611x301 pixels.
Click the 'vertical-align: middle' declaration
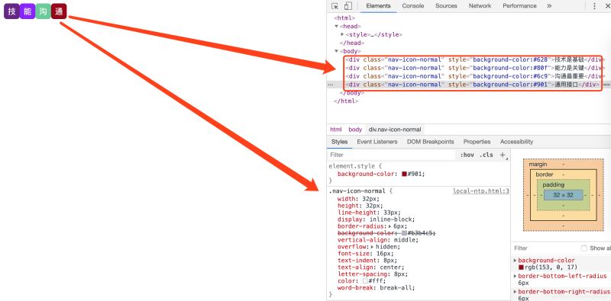click(378, 239)
